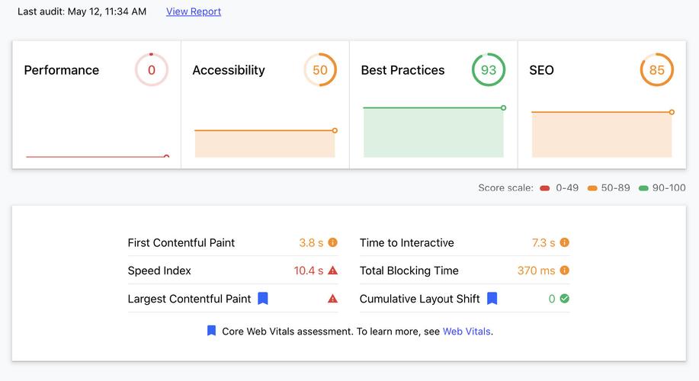699x381 pixels.
Task: Click the Accessibility score gauge showing 50
Action: point(320,70)
